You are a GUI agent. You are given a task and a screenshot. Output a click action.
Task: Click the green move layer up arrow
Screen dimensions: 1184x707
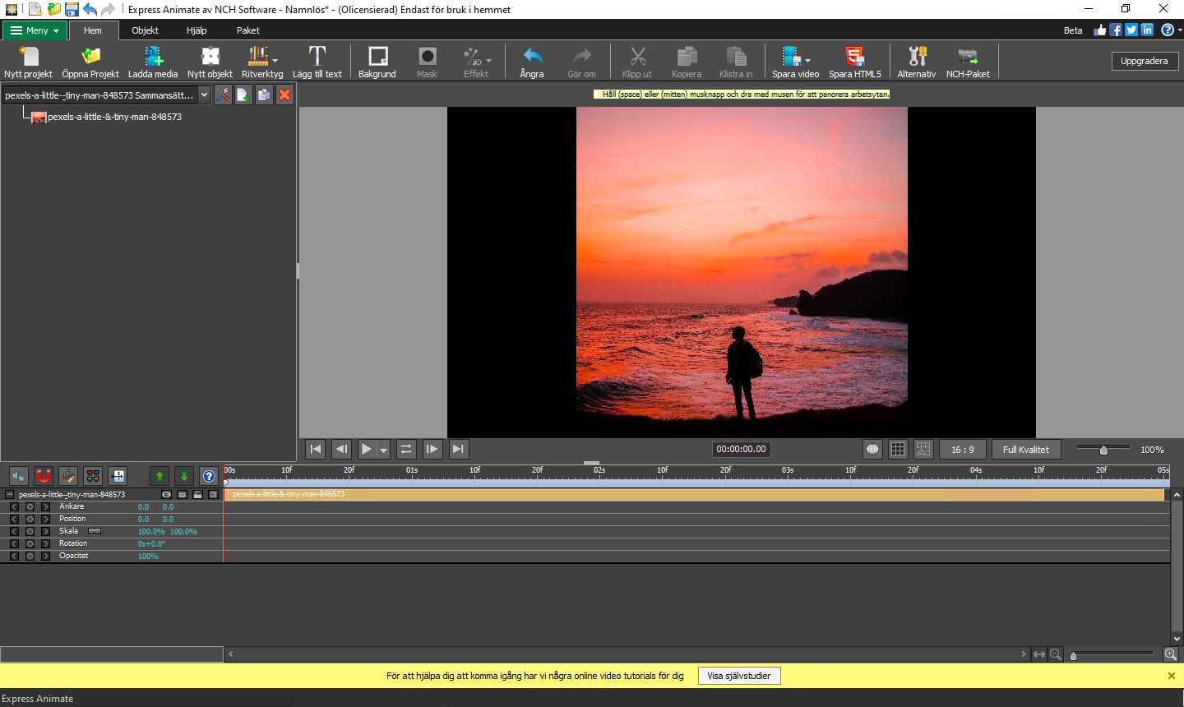(x=160, y=476)
